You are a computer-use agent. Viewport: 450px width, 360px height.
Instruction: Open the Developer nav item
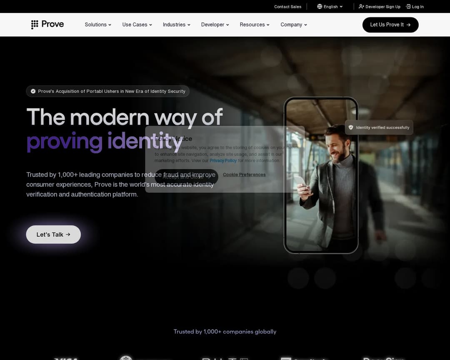point(215,25)
